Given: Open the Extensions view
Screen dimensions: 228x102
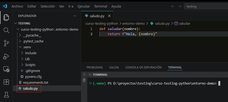Looking at the screenshot, I should click(6, 82).
